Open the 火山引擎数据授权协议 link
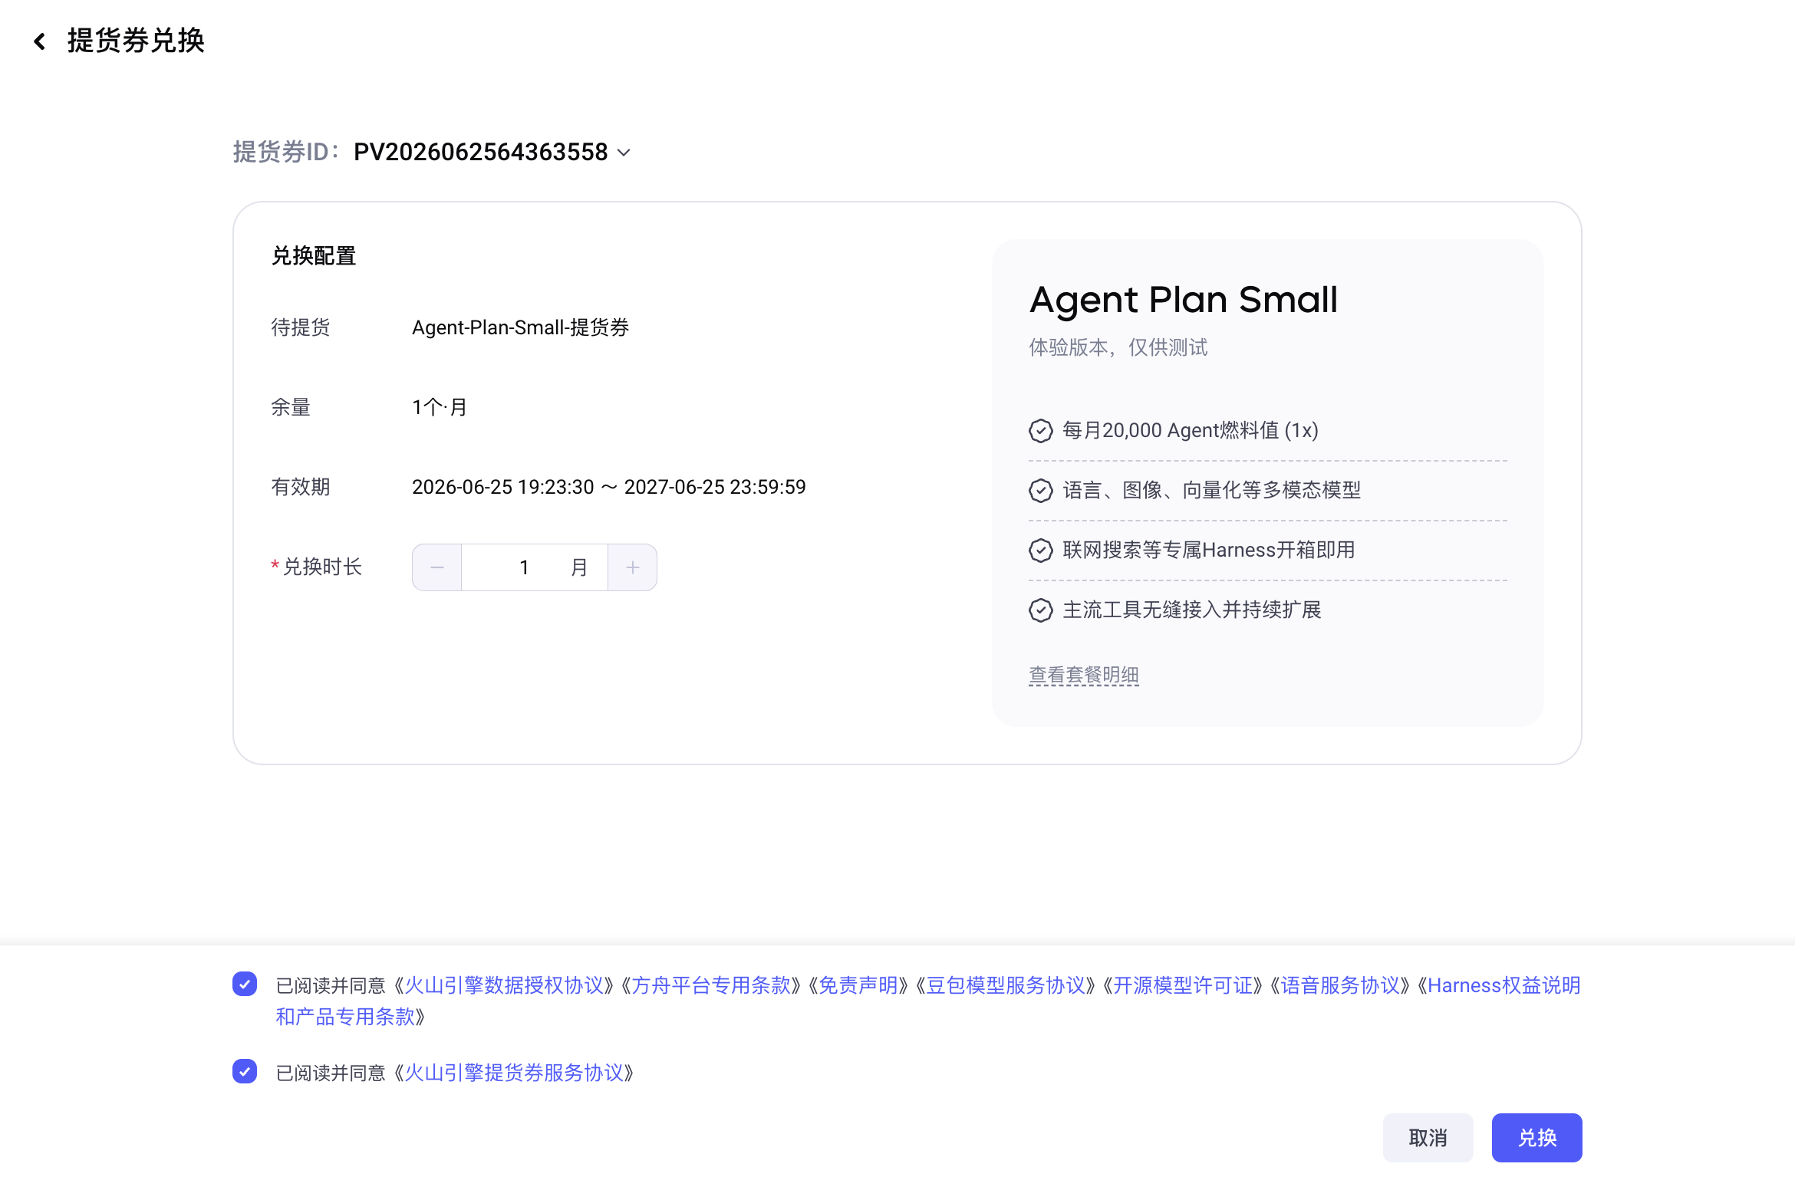 (x=504, y=985)
